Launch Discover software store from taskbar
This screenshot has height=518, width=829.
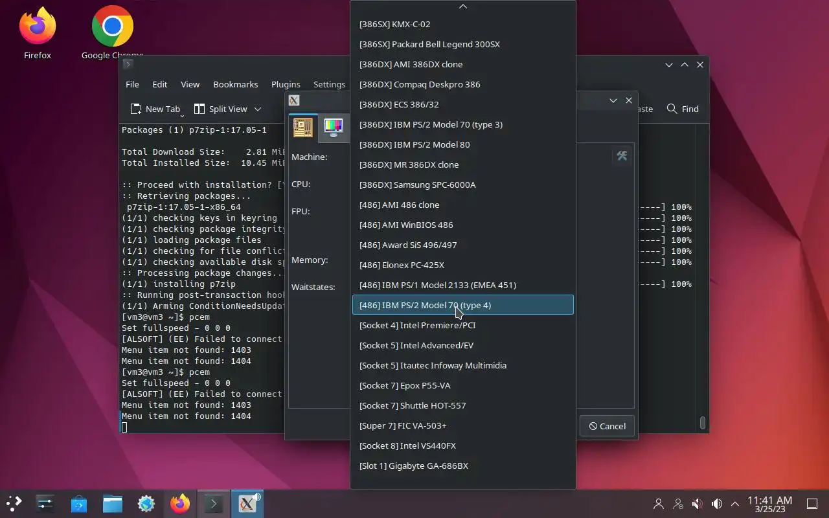pos(79,503)
